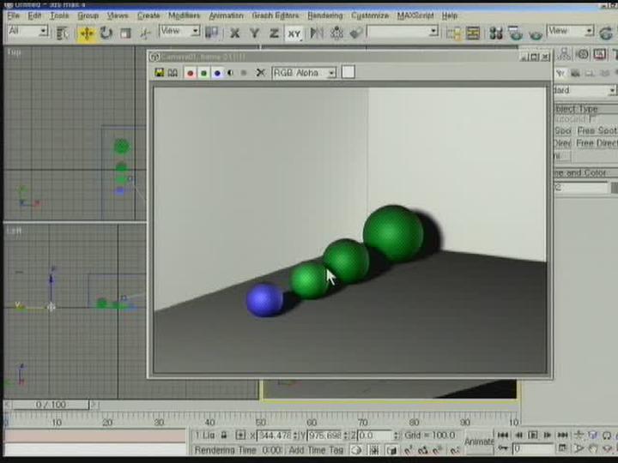Restrict transform to the Z axis
618x463 pixels.
[274, 33]
